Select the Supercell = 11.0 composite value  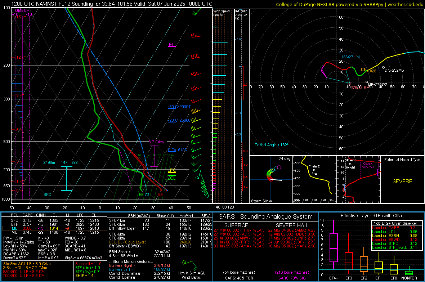[x=88, y=264]
